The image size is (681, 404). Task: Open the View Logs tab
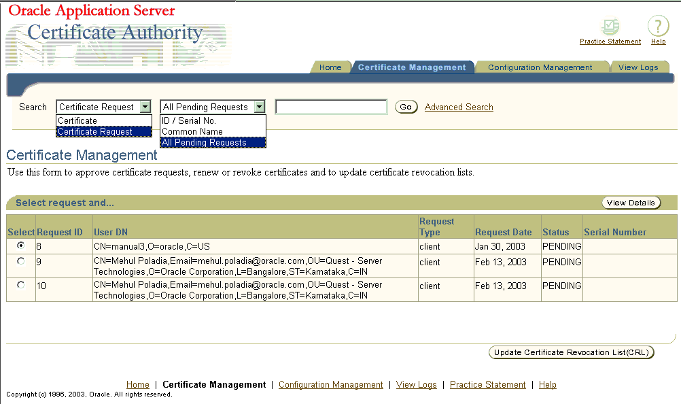coord(638,67)
